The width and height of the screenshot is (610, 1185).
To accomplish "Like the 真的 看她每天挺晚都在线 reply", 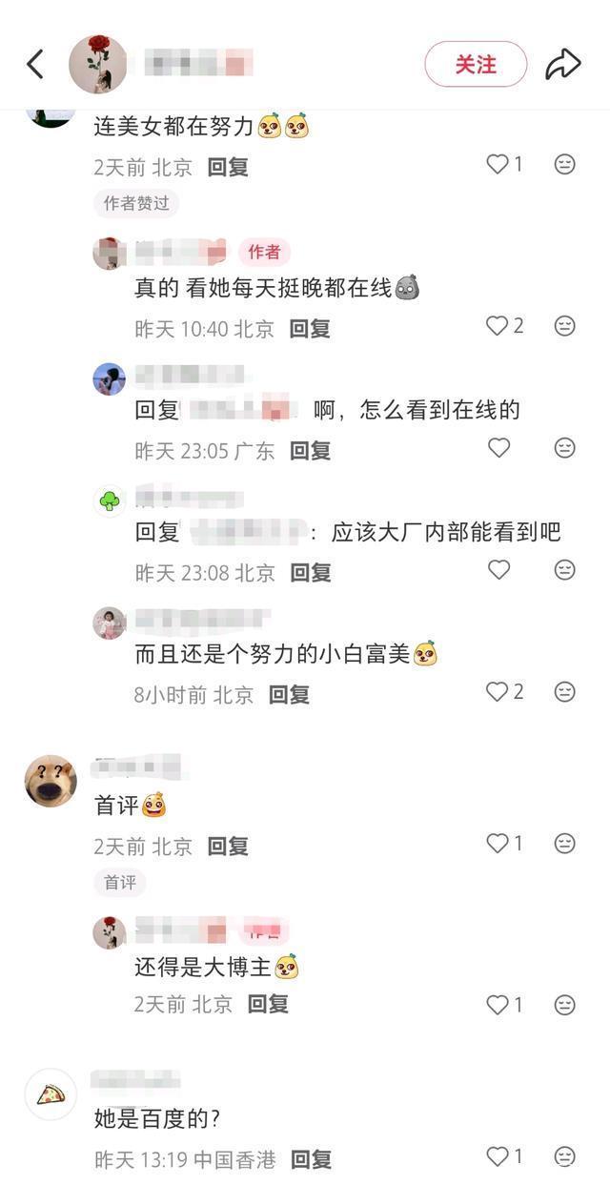I will tap(498, 326).
